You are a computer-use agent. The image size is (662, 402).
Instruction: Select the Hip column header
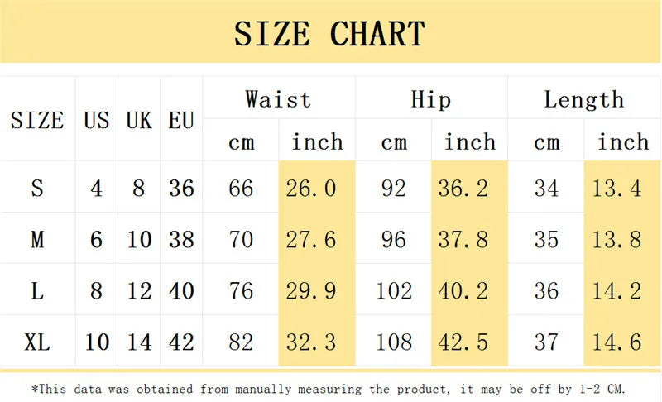point(431,99)
